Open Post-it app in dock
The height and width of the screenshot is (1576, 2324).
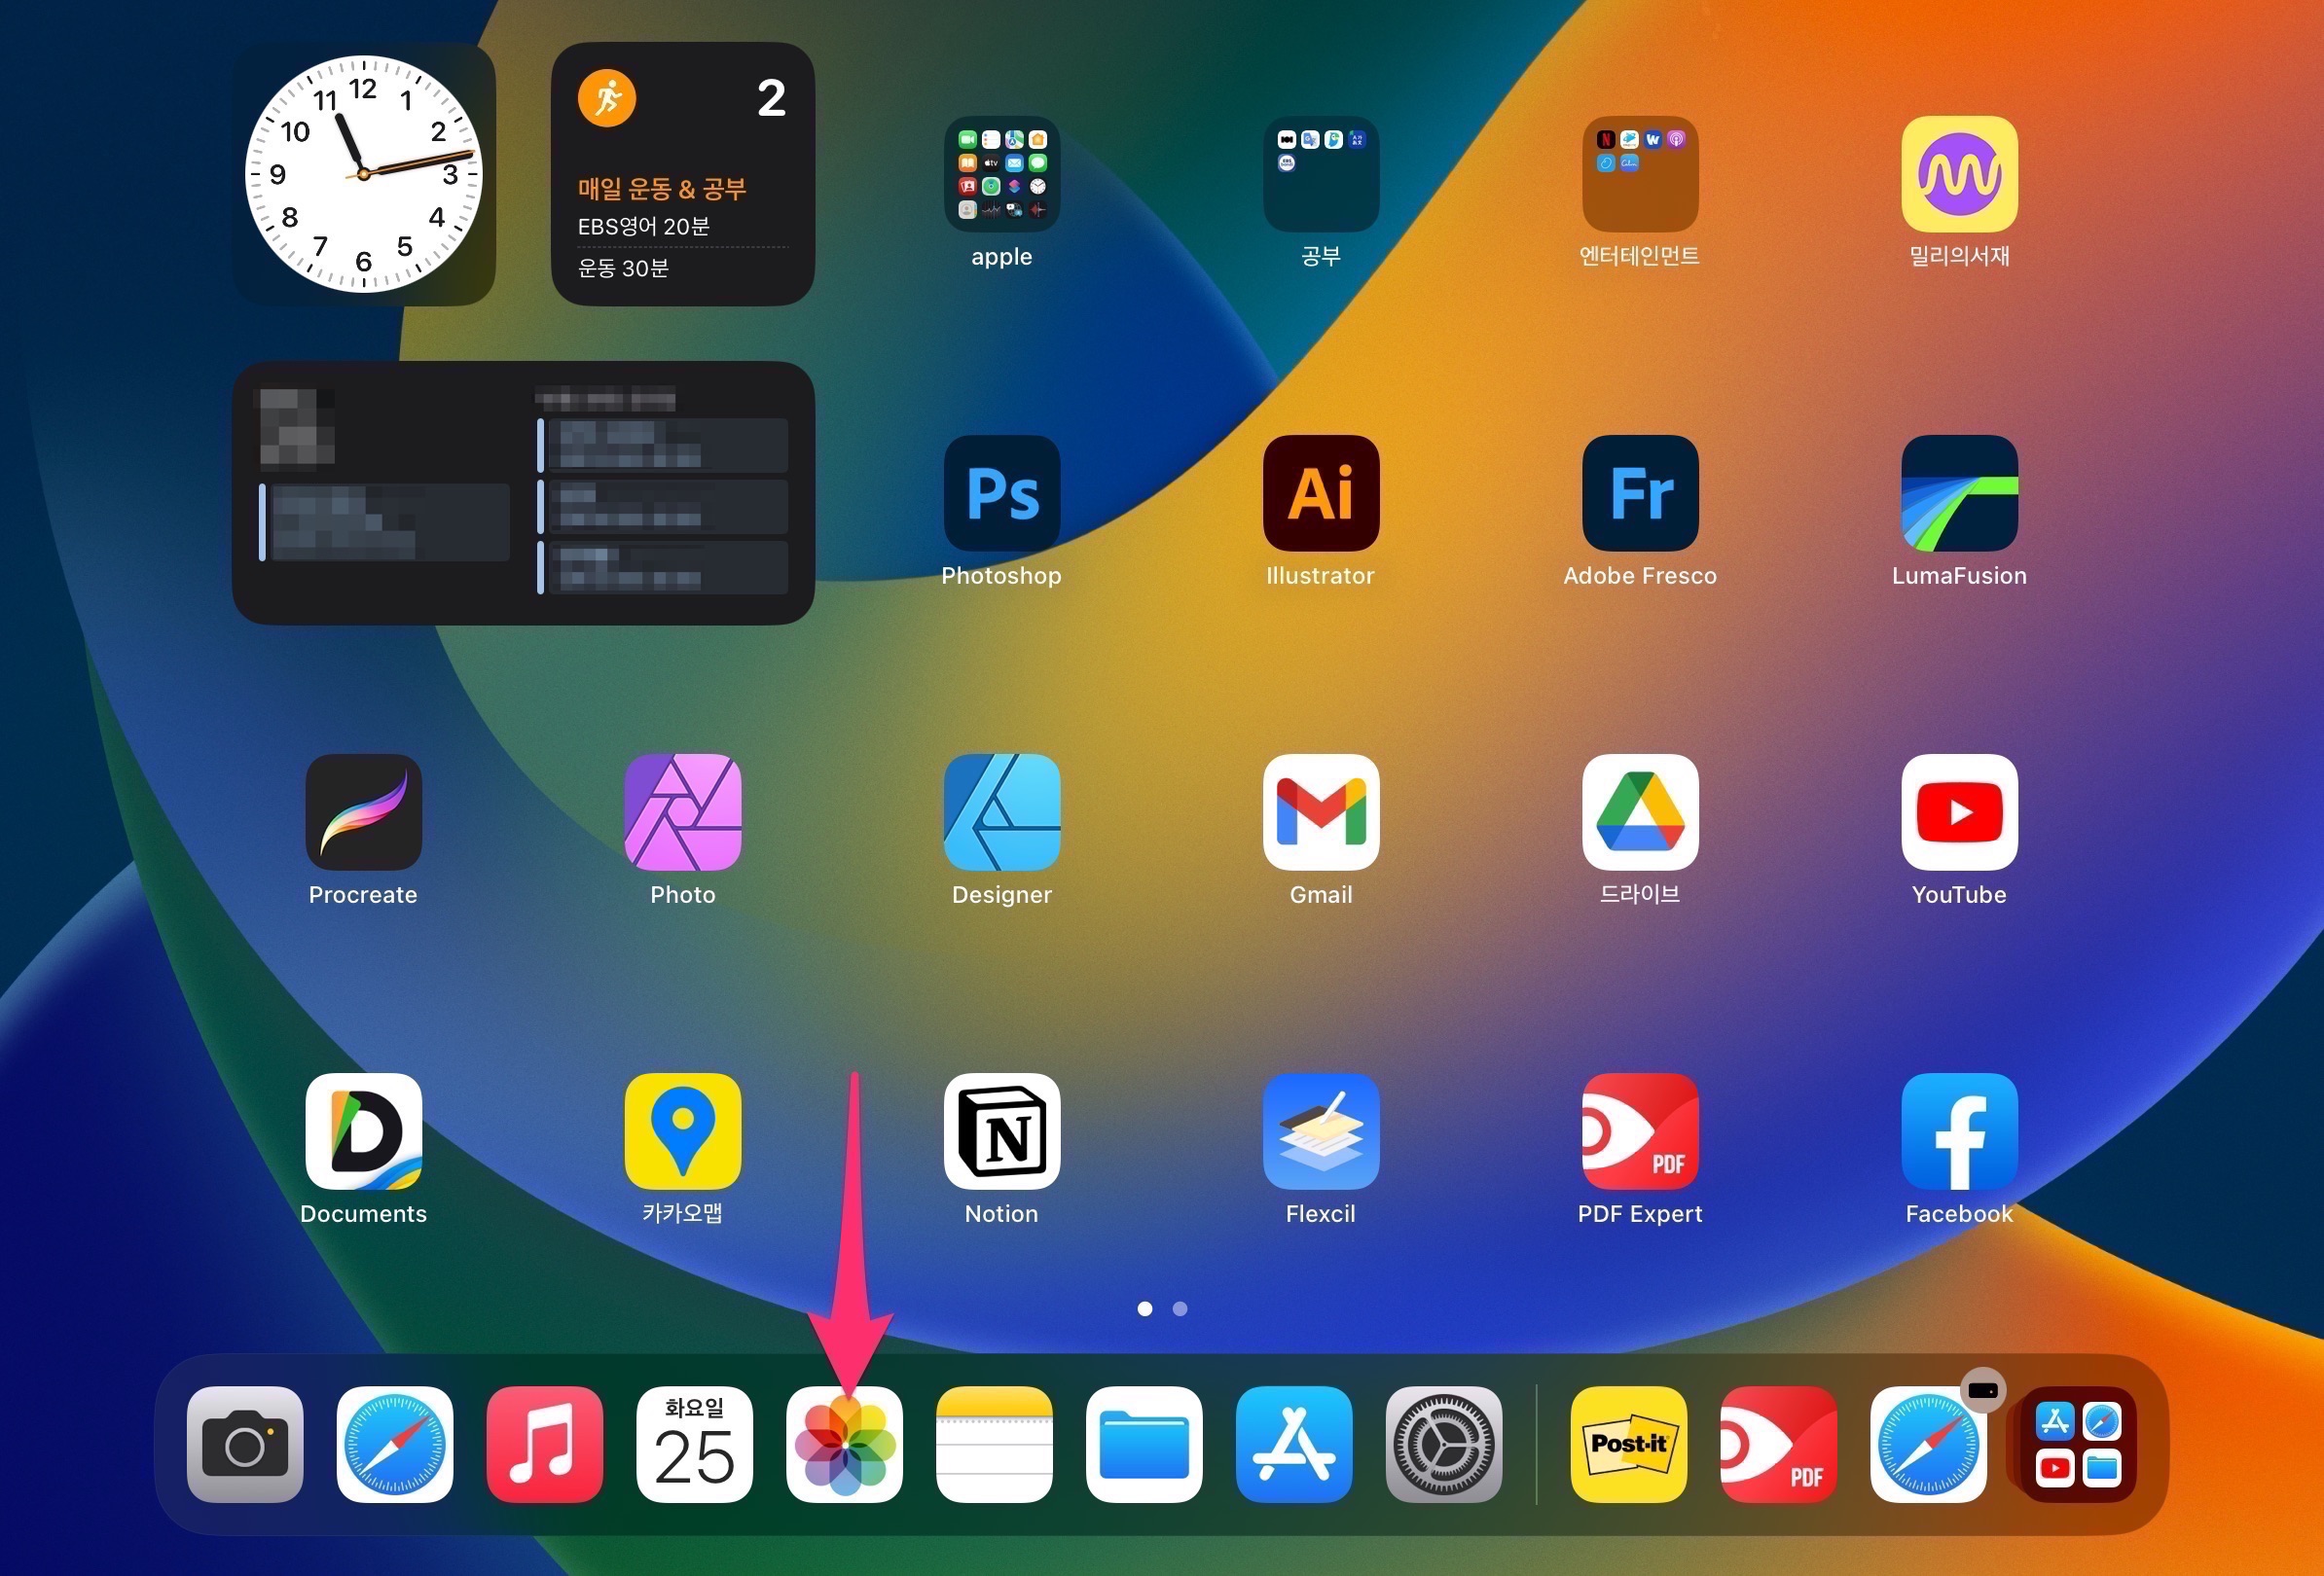tap(1628, 1443)
